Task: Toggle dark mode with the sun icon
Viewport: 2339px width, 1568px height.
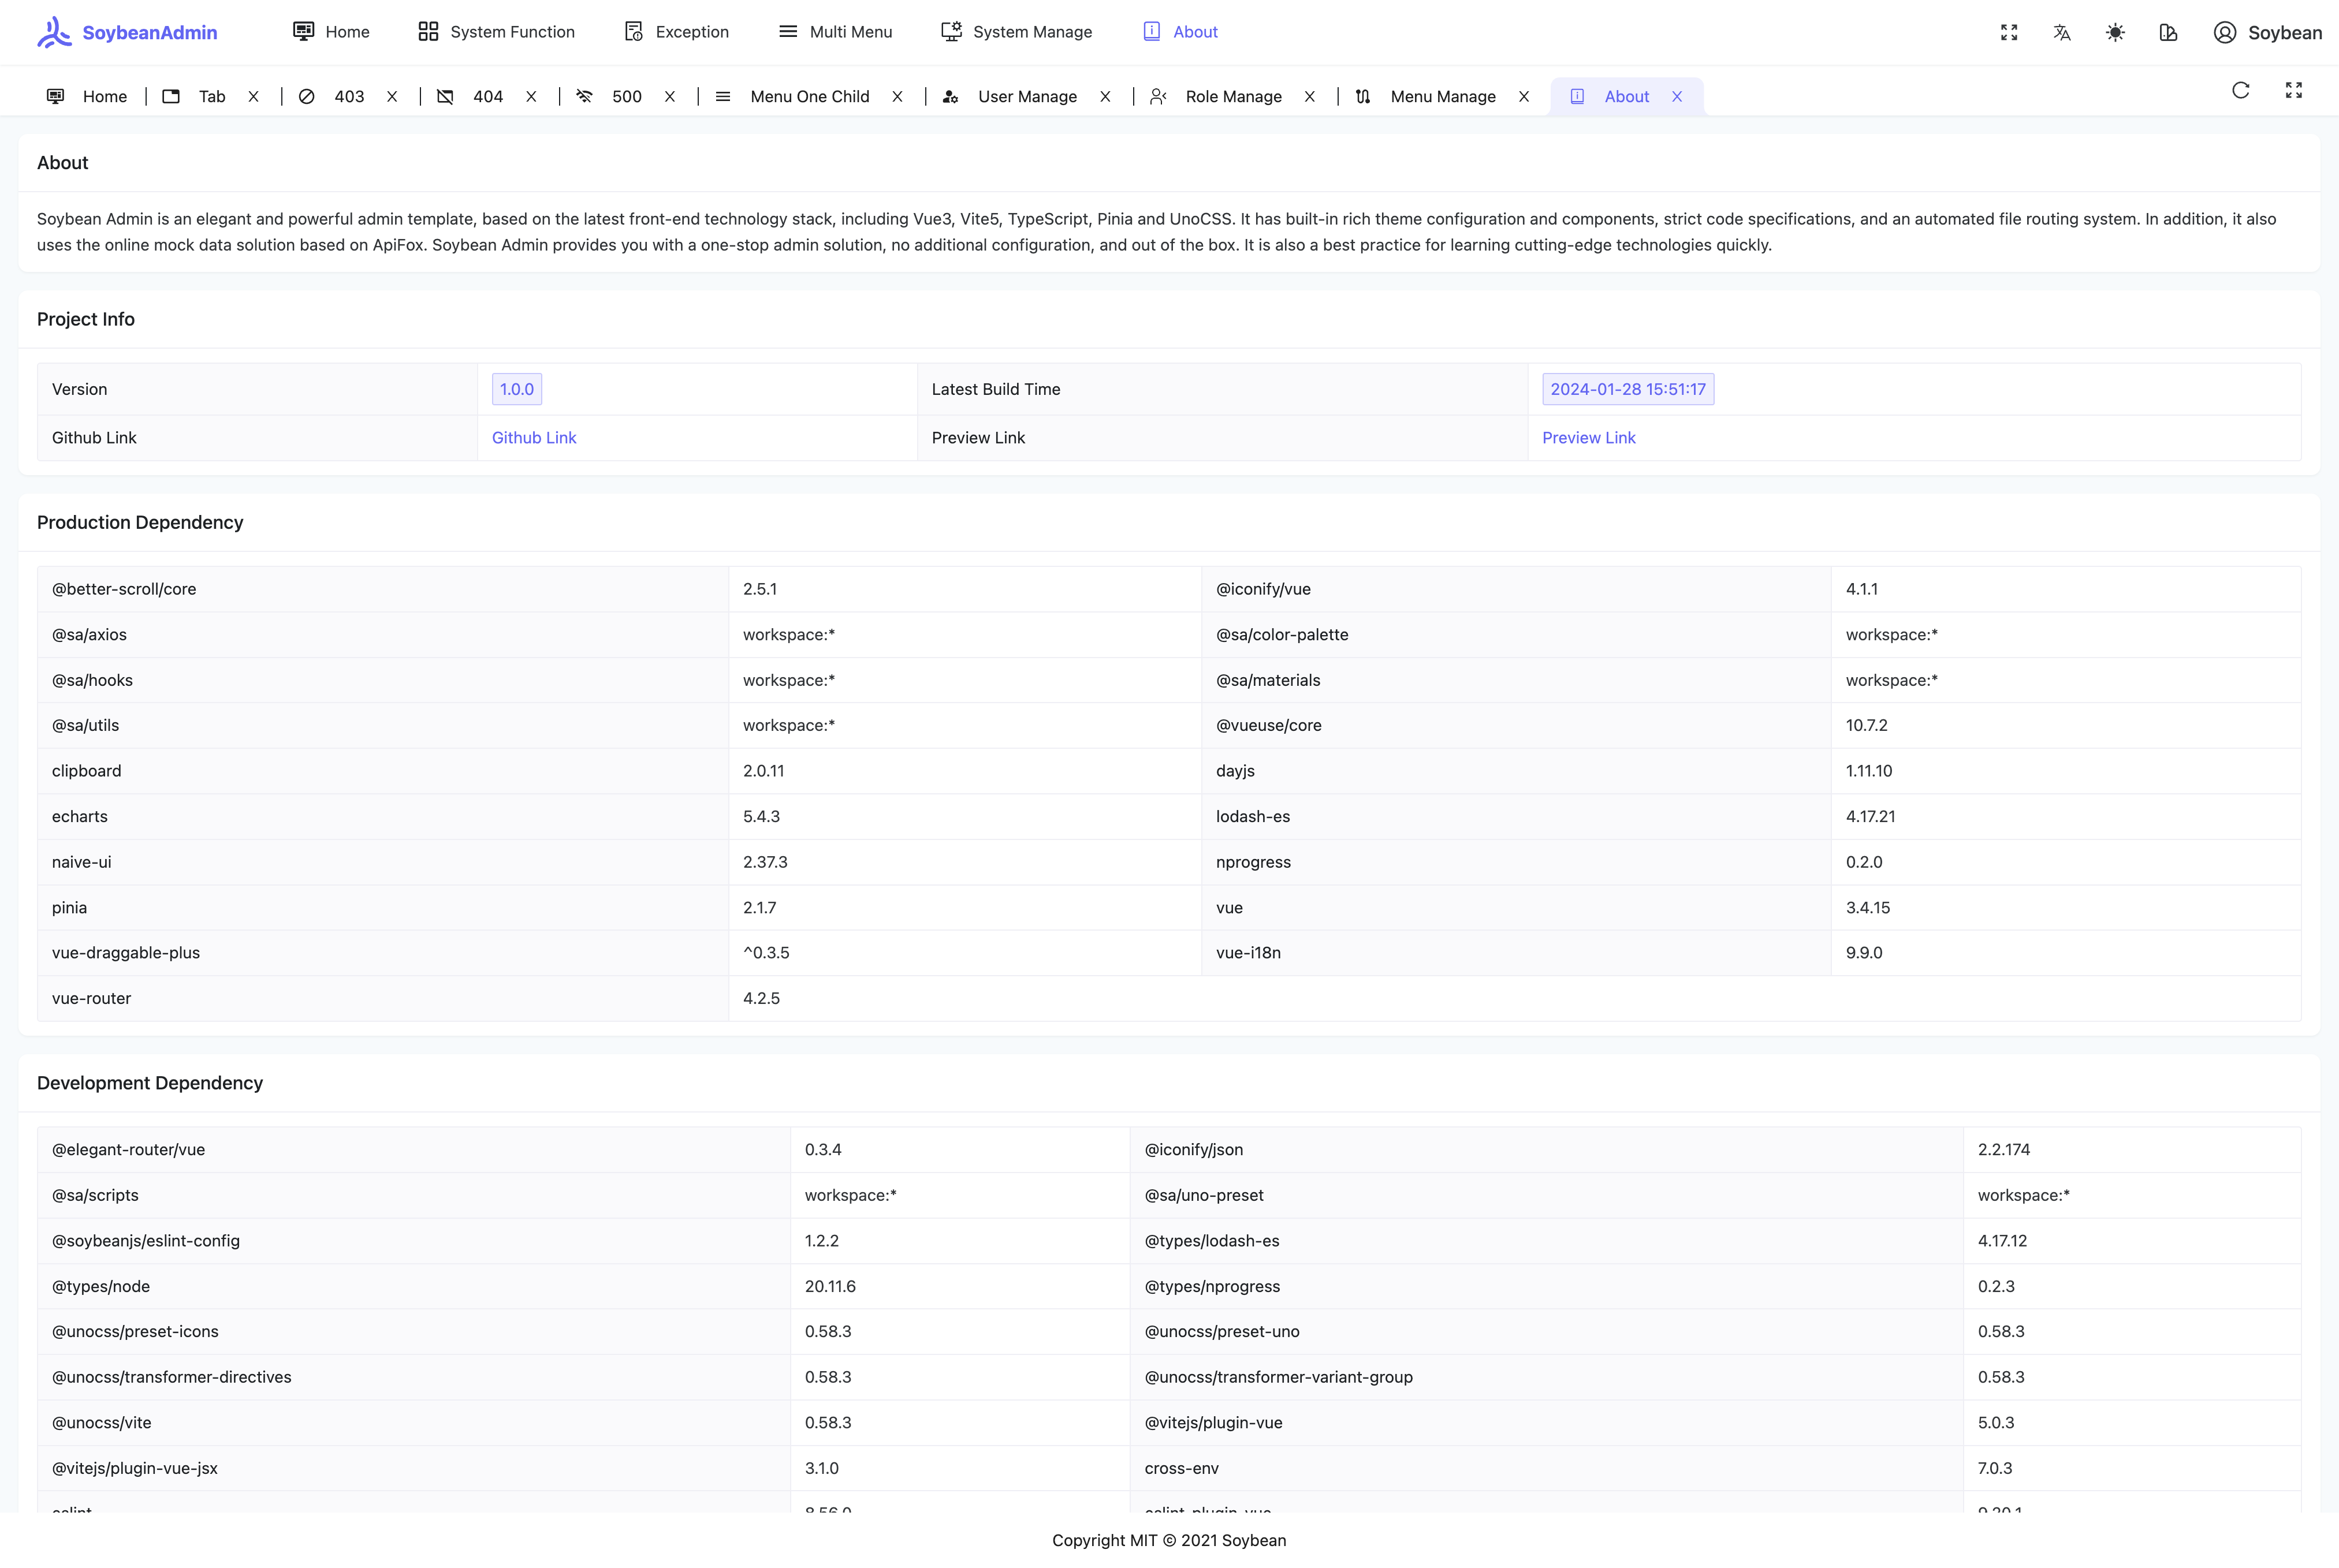Action: [2116, 32]
